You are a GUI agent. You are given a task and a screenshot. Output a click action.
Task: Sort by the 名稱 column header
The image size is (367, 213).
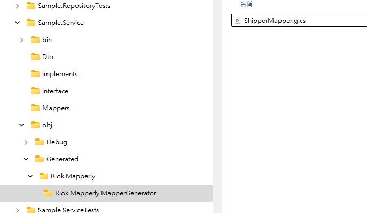point(246,4)
